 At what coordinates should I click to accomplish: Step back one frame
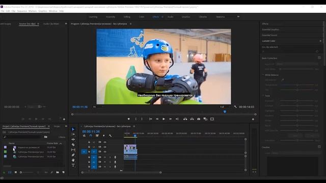(x=157, y=119)
